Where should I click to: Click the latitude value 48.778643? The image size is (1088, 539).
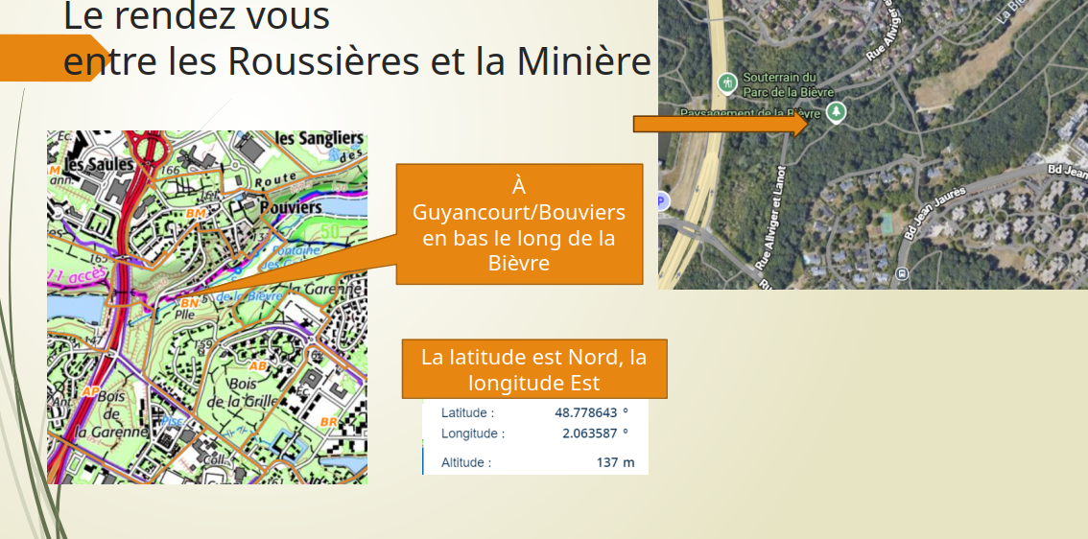point(585,412)
